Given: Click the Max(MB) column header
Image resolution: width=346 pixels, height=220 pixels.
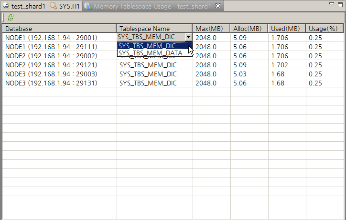Looking at the screenshot, I should click(211, 29).
